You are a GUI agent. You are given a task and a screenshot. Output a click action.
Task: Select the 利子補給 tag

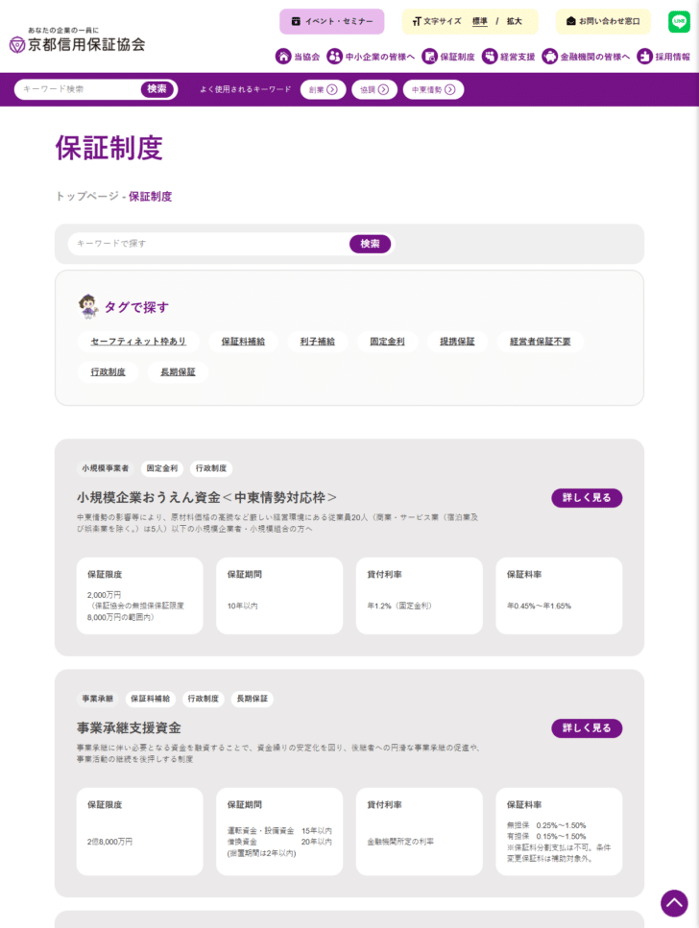(318, 342)
